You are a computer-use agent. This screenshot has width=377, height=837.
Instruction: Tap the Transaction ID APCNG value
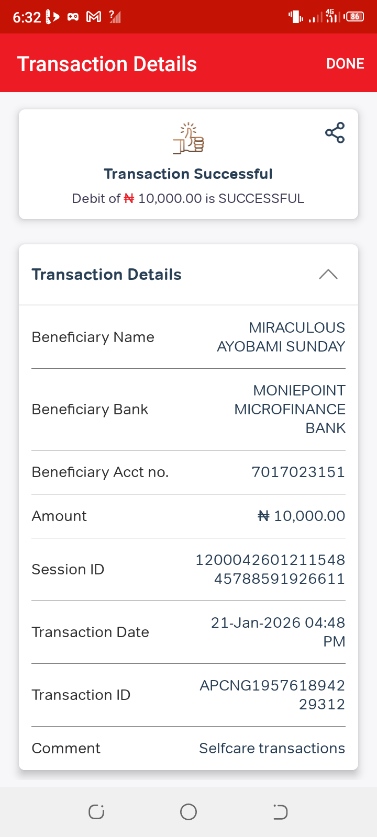coord(272,695)
